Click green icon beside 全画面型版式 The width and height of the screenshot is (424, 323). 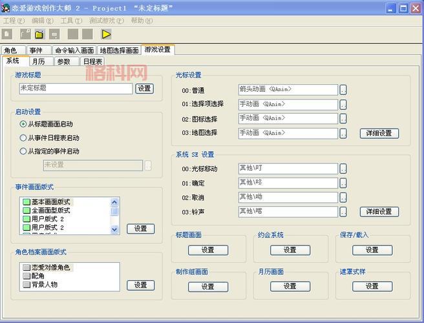(x=26, y=211)
